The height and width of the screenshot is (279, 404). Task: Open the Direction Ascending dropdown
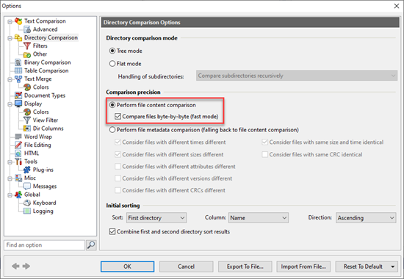coord(366,218)
